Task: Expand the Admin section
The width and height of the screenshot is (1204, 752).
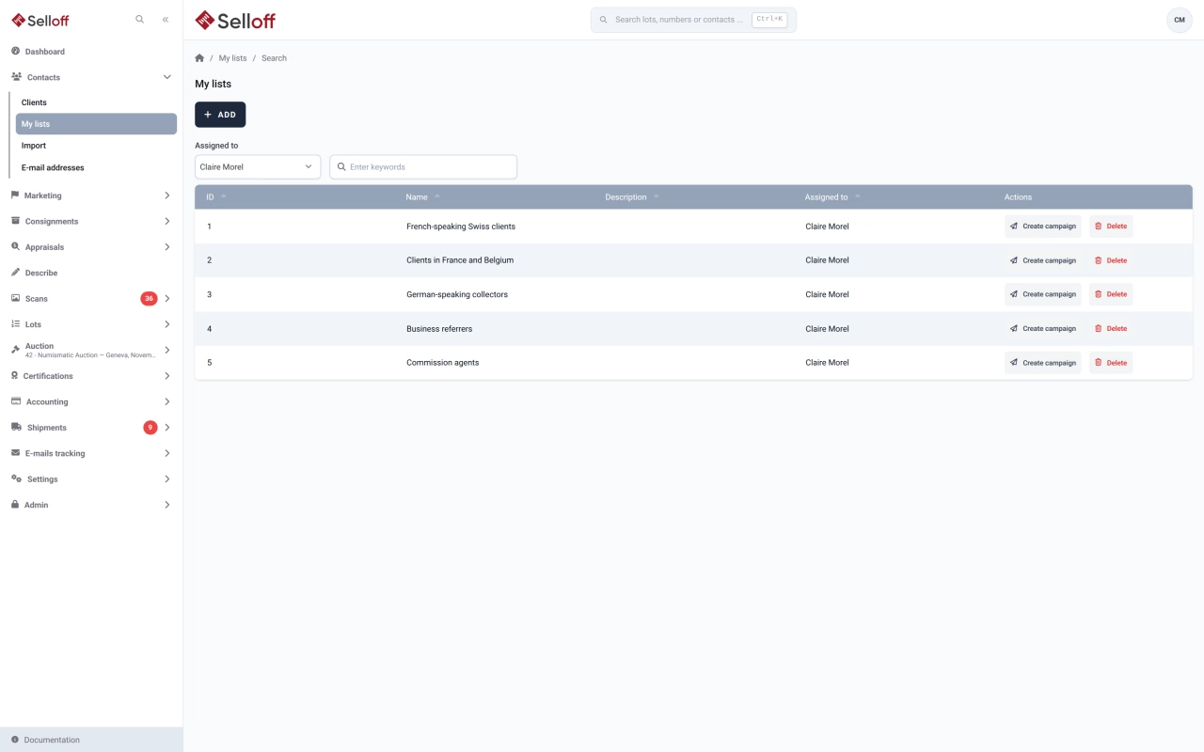Action: tap(91, 505)
